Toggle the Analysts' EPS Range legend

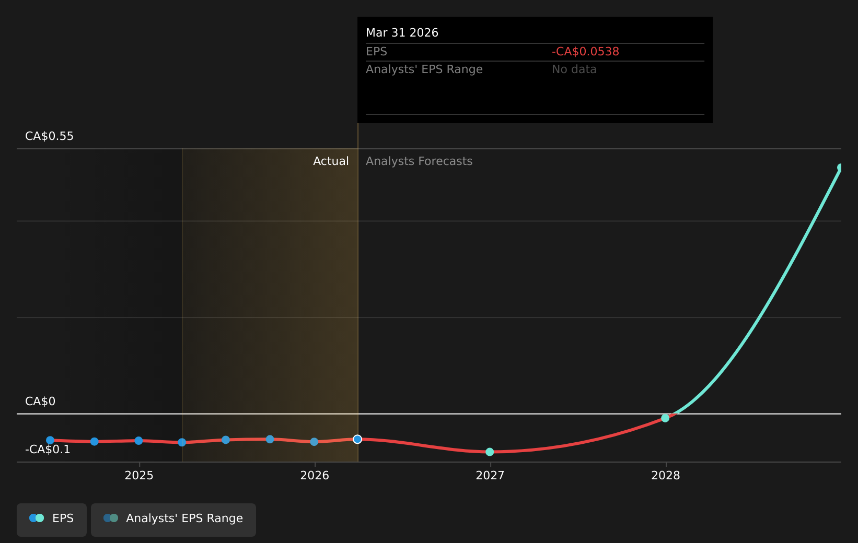(x=173, y=520)
